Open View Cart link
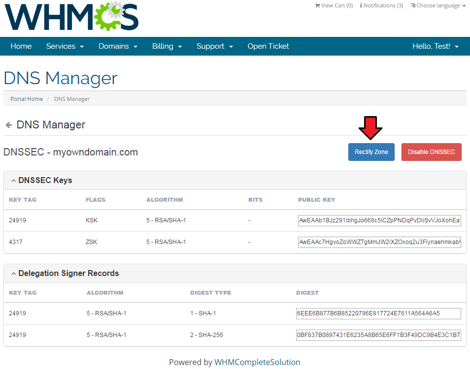 tap(334, 5)
